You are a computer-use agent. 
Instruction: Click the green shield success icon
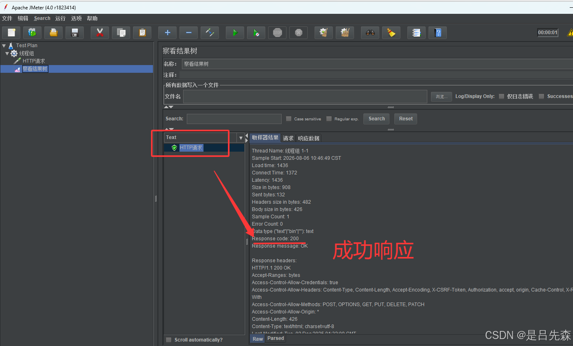[174, 148]
